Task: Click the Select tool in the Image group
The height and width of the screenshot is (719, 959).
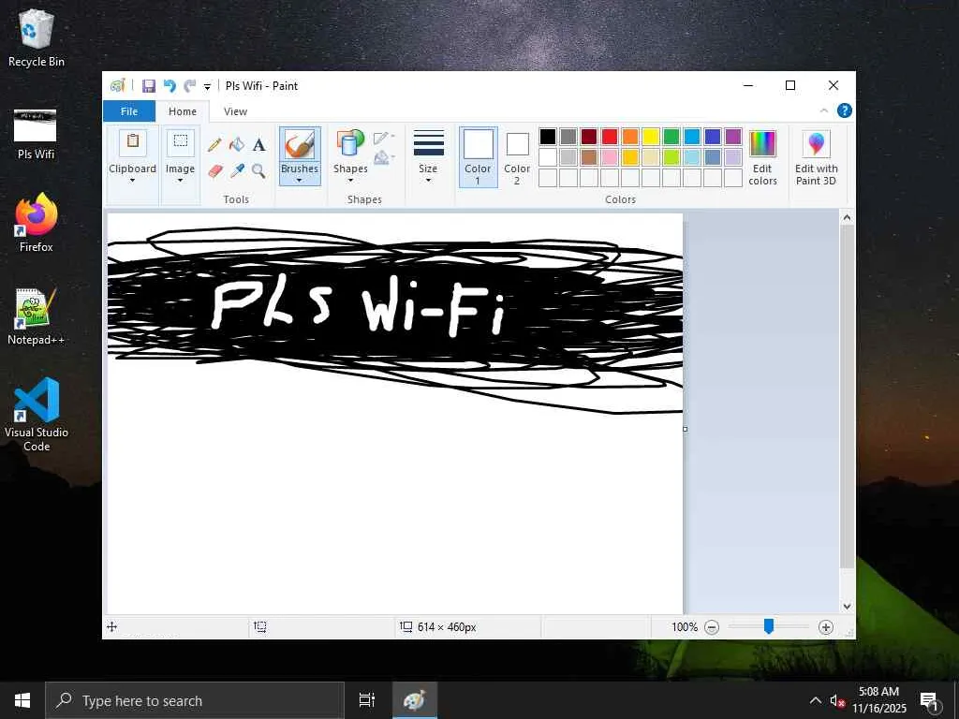Action: coord(181,143)
